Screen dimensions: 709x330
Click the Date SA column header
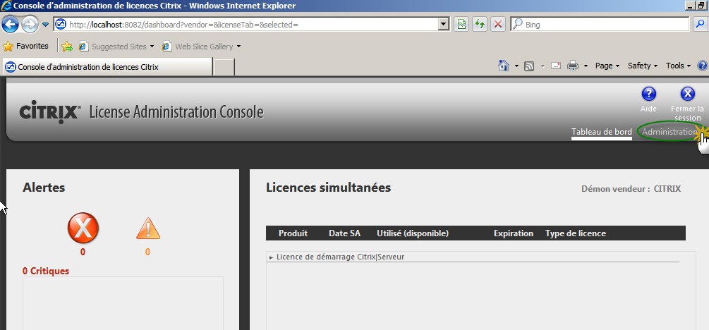[344, 233]
